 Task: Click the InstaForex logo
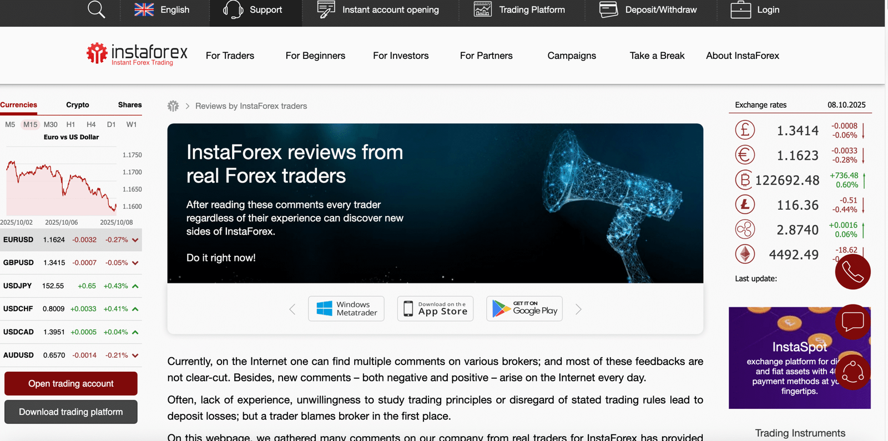(137, 54)
